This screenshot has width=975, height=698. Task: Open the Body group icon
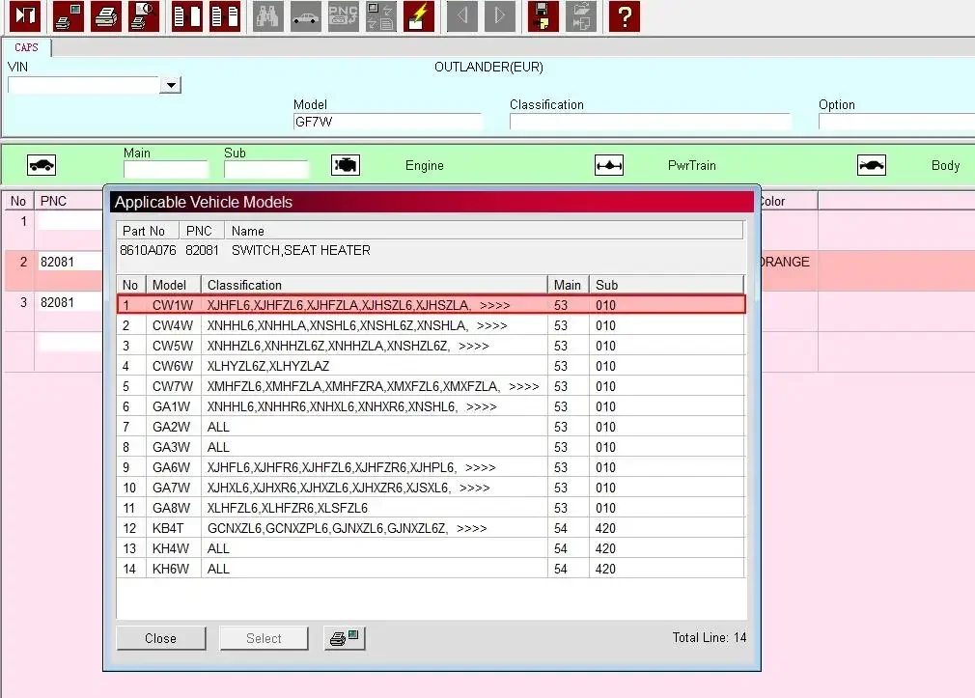point(871,165)
